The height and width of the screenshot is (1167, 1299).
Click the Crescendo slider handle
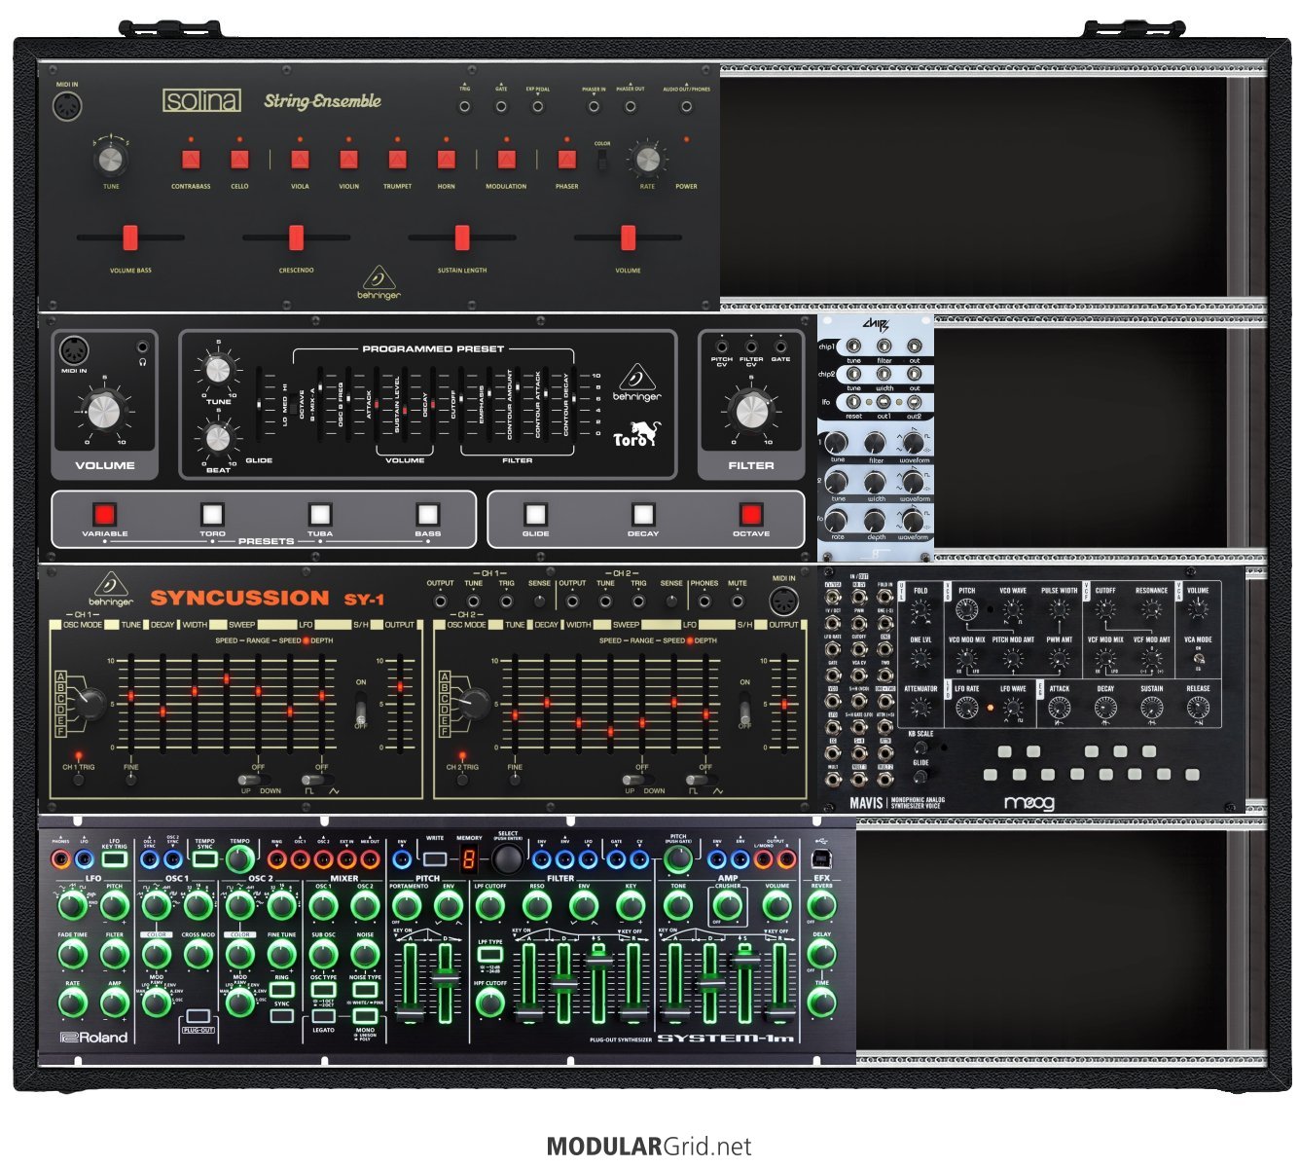(x=296, y=237)
